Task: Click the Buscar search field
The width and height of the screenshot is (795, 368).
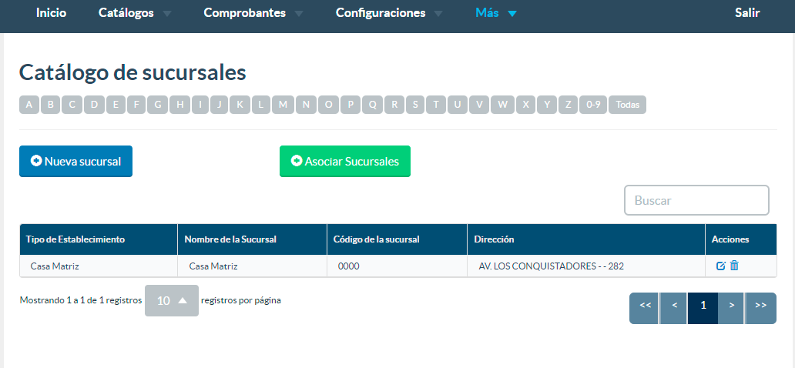Action: click(696, 200)
